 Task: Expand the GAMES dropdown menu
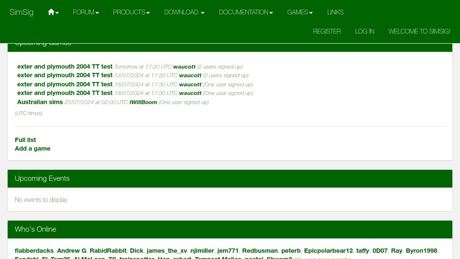pos(300,12)
